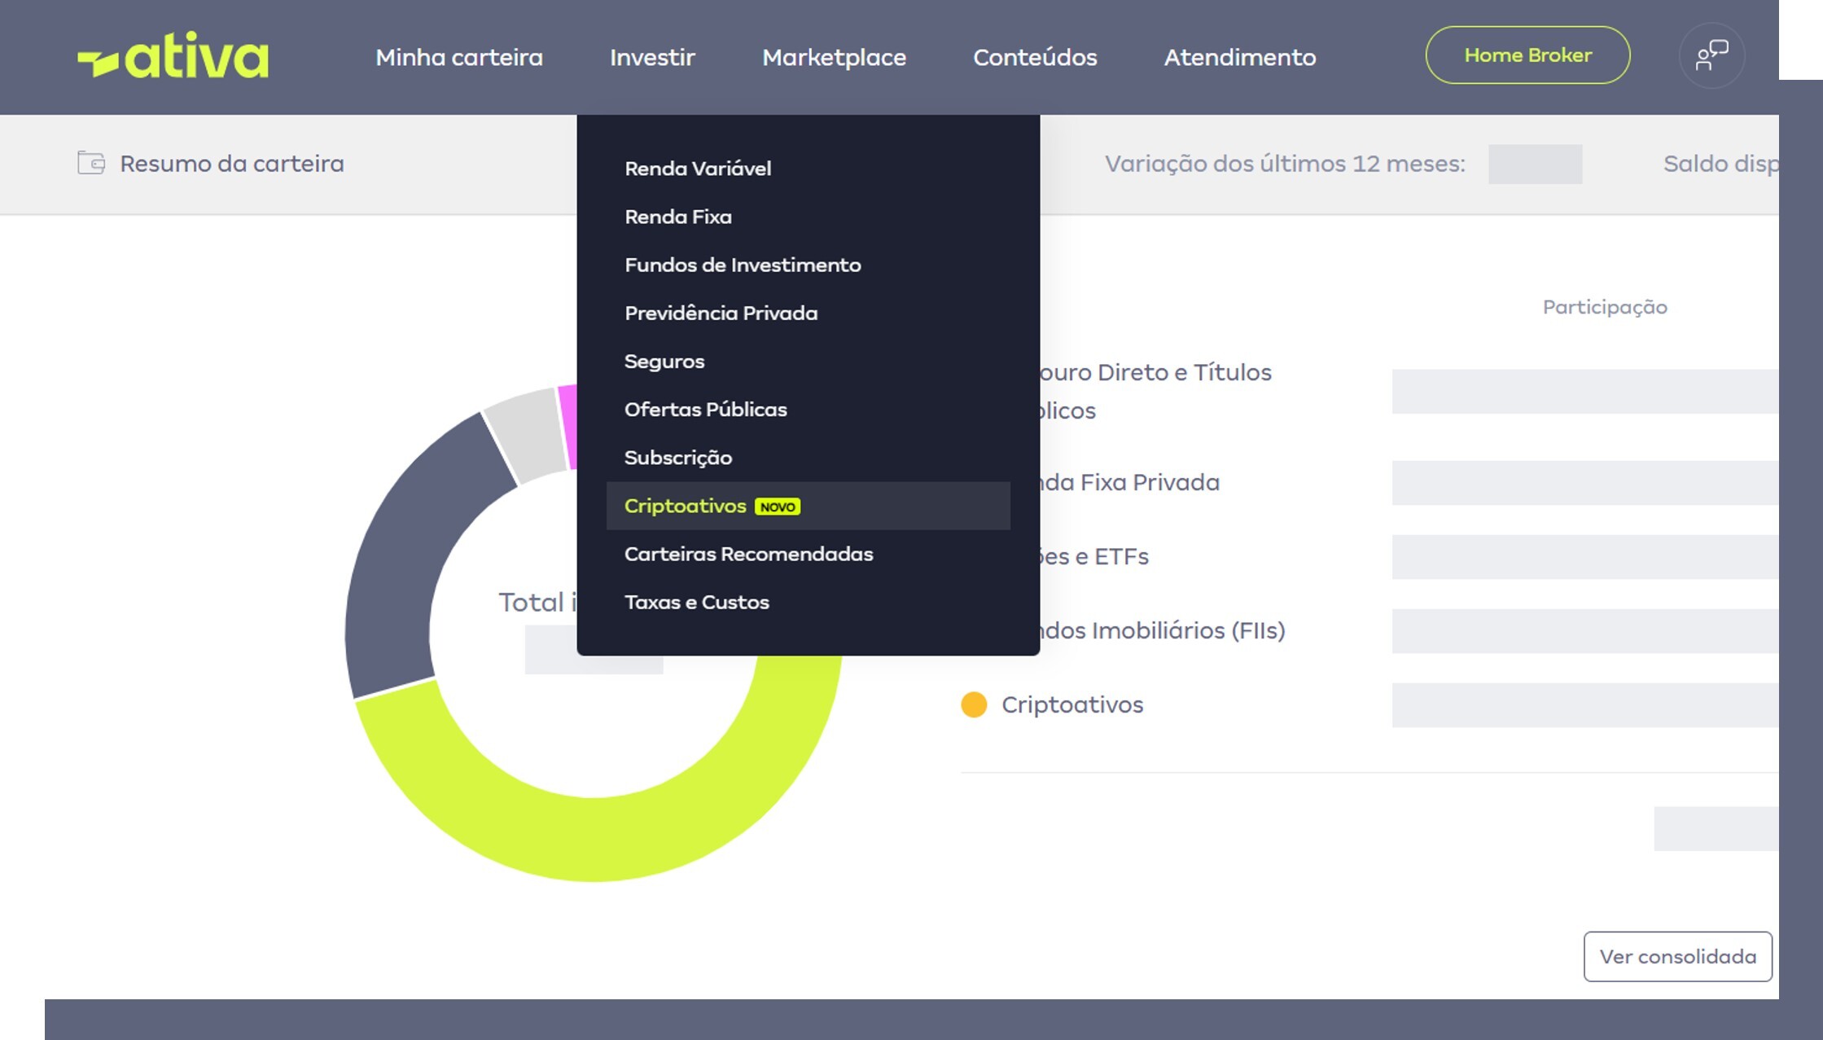
Task: Select Renda Variável from the menu
Action: 698,169
